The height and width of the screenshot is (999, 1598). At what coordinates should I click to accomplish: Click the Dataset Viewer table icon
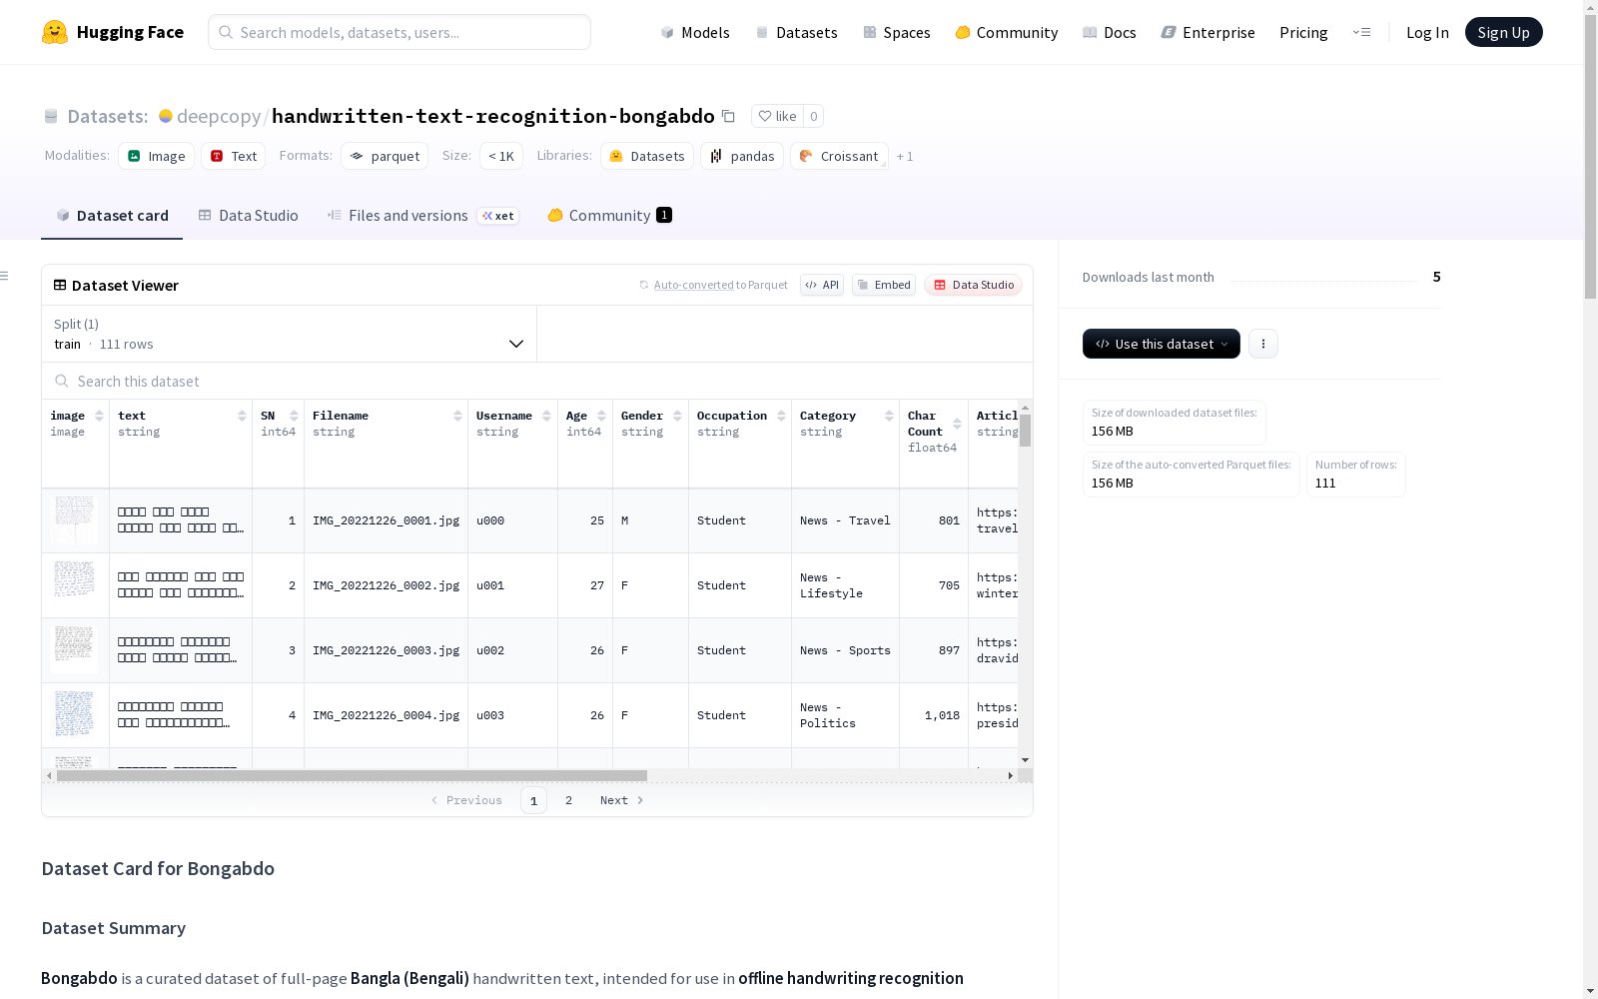(x=60, y=285)
